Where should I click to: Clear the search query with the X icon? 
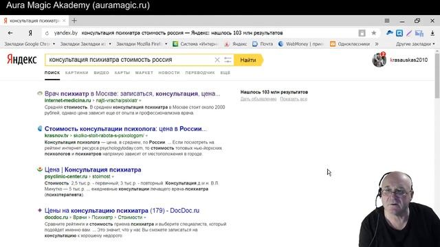[217, 60]
